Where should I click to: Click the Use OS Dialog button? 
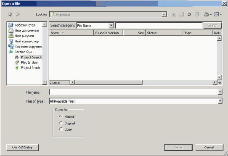(23, 148)
